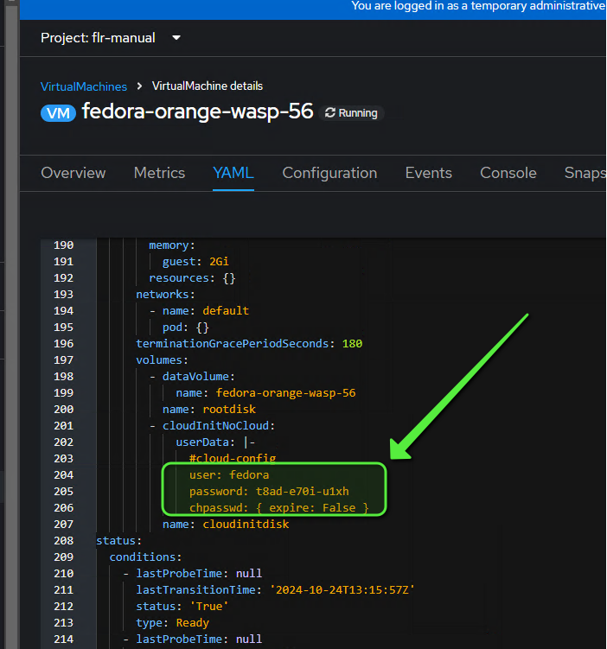This screenshot has width=607, height=649.
Task: Click the terminationGracePeriodSeconds: 180 line
Action: [249, 344]
